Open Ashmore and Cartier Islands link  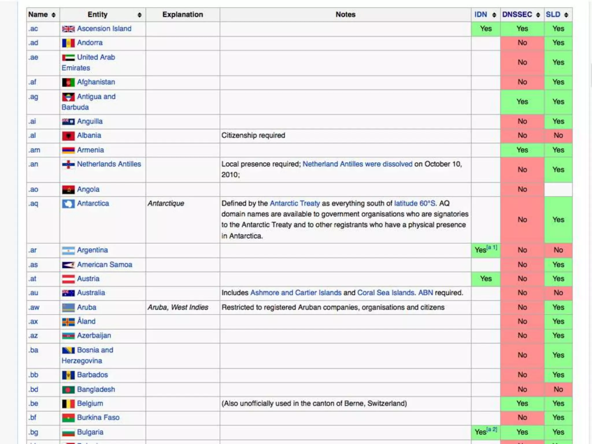pos(296,293)
